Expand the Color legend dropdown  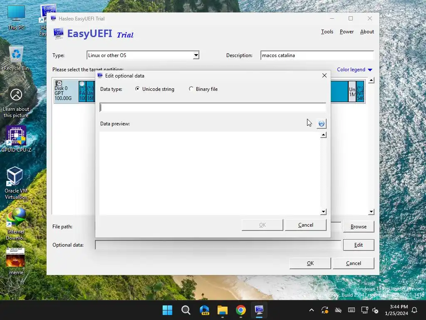pyautogui.click(x=354, y=70)
